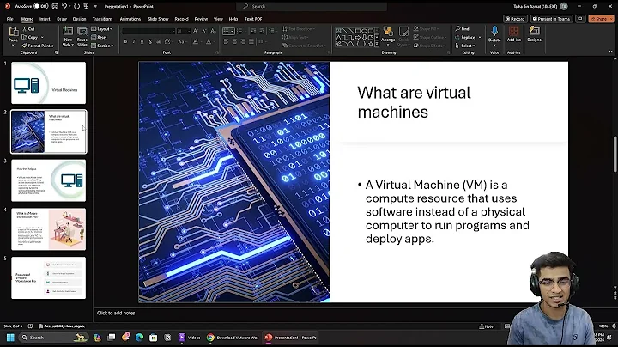Reset the slide layout
Screen dimensions: 618x347
point(99,38)
